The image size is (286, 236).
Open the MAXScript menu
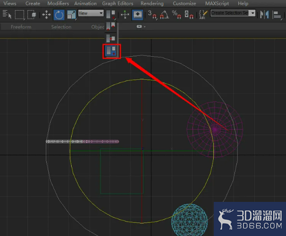(217, 3)
